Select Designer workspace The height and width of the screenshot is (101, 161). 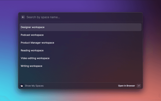tap(80, 27)
